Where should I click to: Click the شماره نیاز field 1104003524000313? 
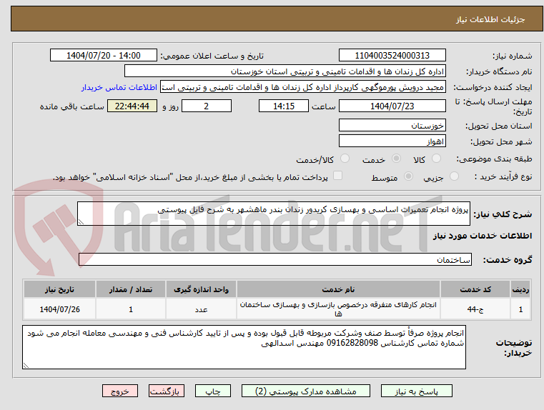pos(392,56)
